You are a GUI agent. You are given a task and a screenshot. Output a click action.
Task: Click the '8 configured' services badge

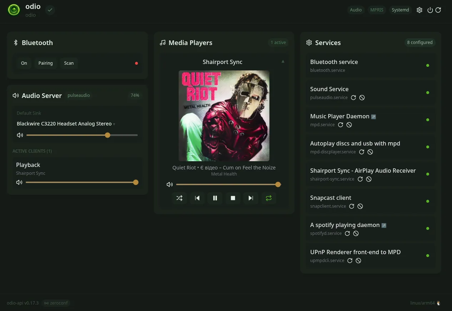point(420,43)
